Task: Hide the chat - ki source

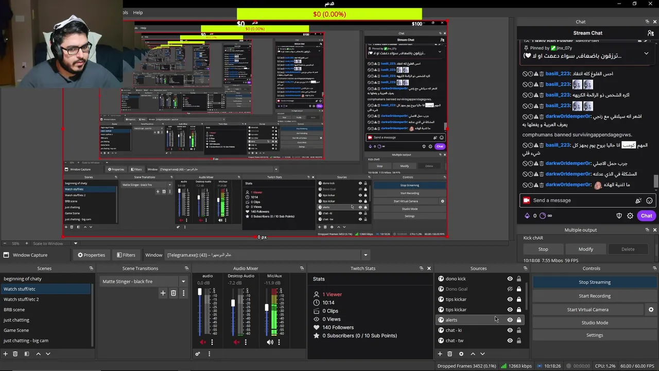Action: pyautogui.click(x=510, y=330)
